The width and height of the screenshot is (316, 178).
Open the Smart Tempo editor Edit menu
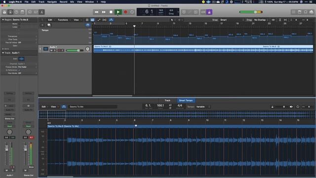point(45,107)
